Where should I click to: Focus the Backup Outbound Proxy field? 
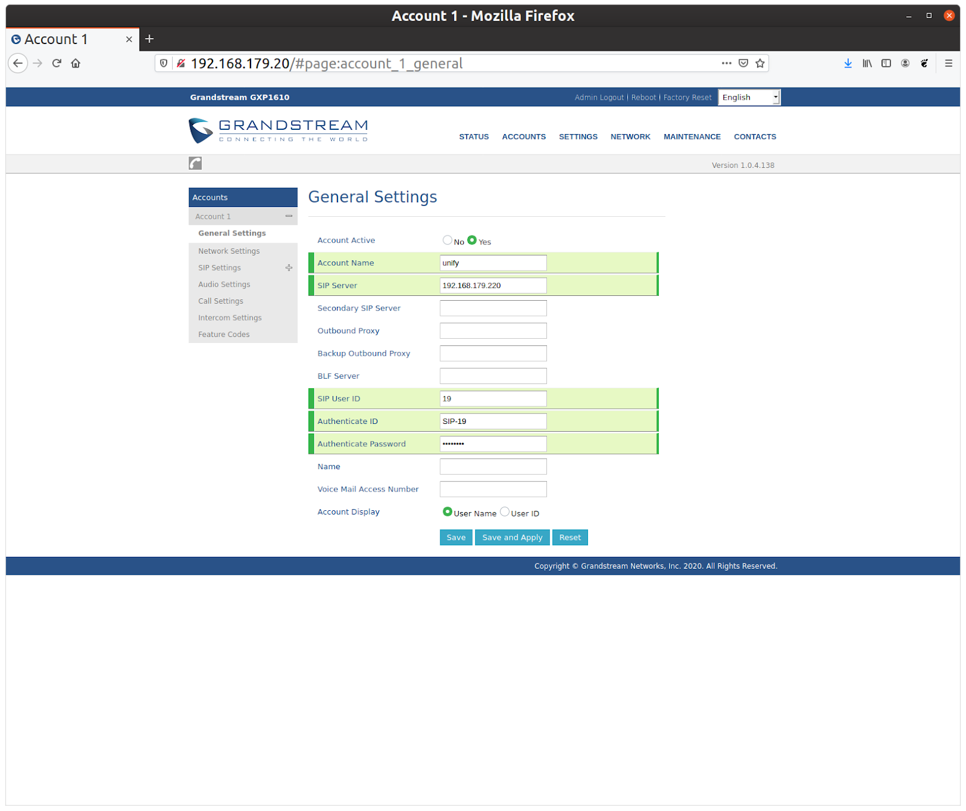(493, 353)
